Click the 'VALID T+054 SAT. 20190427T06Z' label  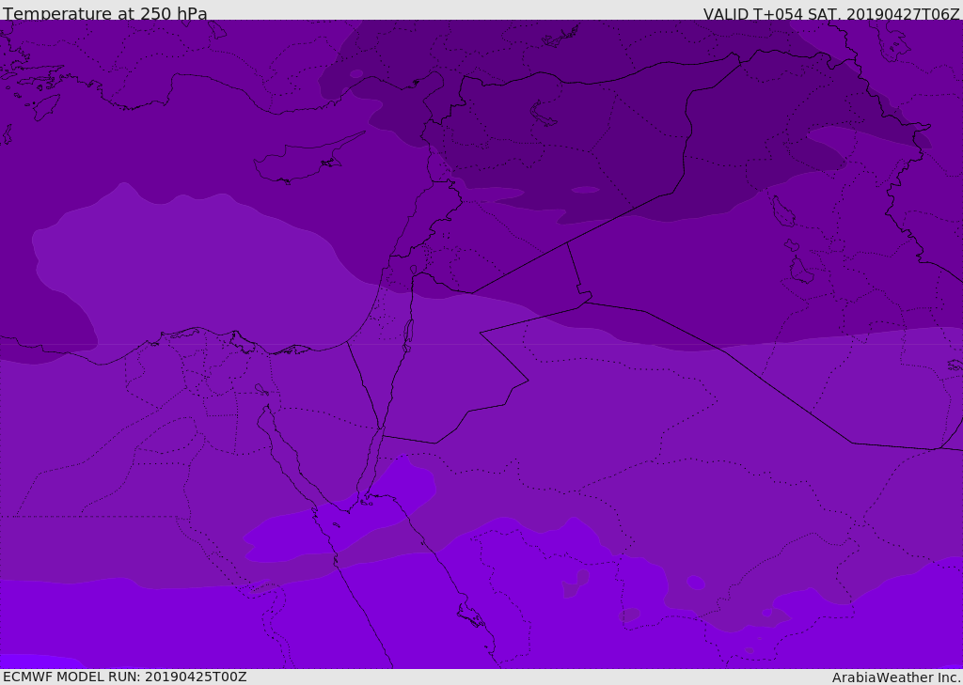pyautogui.click(x=831, y=13)
